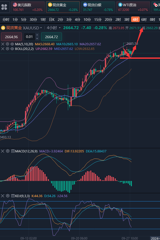Switch to the 分时 timeframe tab
160x240 pixels.
pos(6,20)
